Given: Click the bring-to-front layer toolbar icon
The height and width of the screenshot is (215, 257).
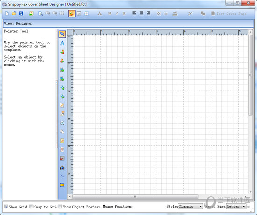Looking at the screenshot, I should pos(175,14).
